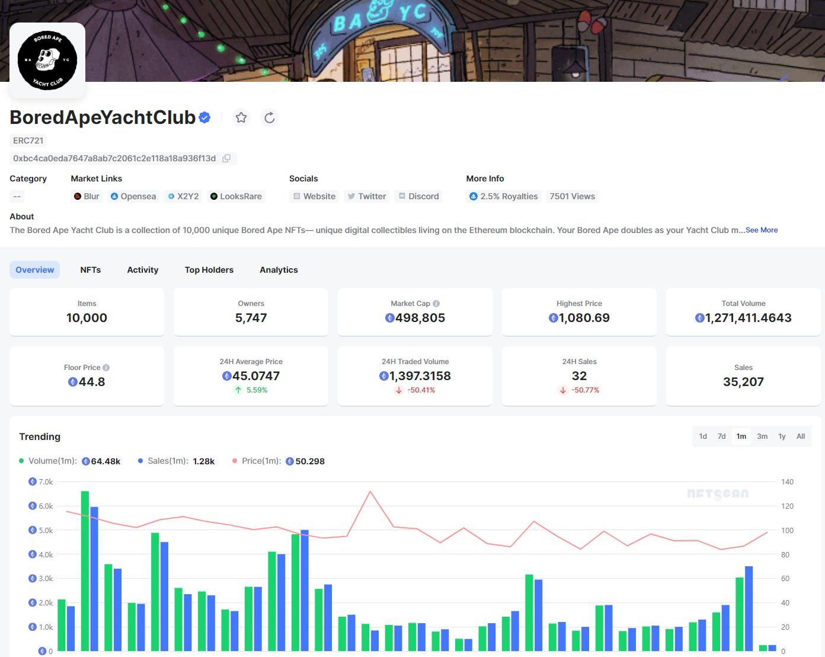Click the Market Cap info icon
Image resolution: width=825 pixels, height=657 pixels.
[x=436, y=304]
